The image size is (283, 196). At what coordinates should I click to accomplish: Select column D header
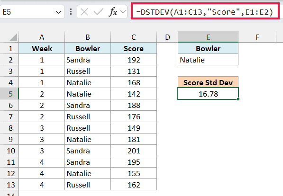pos(167,37)
